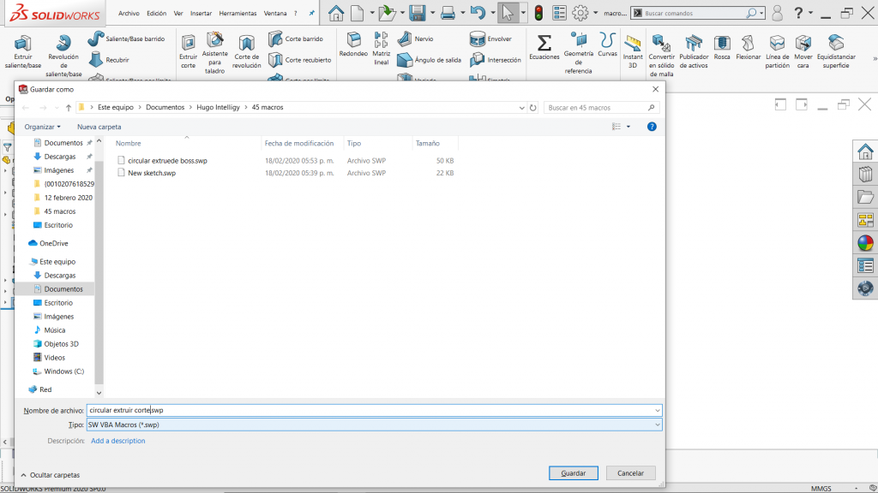Image resolution: width=878 pixels, height=493 pixels.
Task: Open 45 macros folder in sidebar
Action: click(x=60, y=211)
